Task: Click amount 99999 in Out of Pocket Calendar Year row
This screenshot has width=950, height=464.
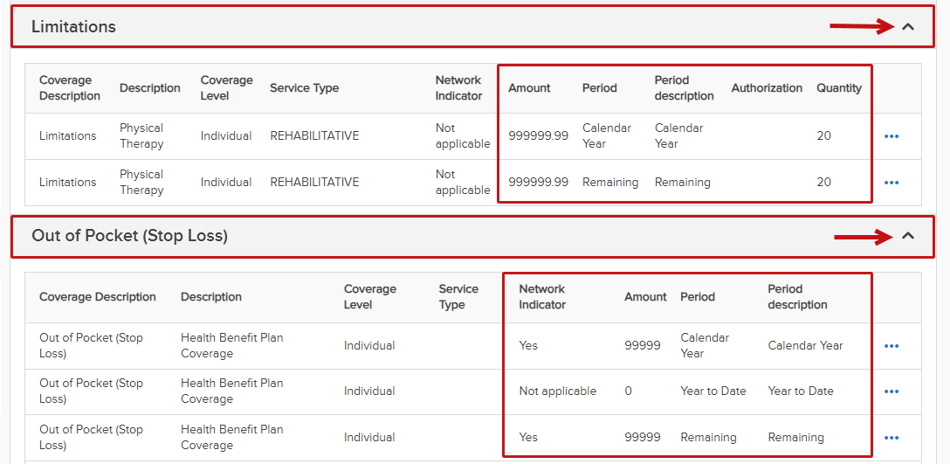Action: click(643, 345)
